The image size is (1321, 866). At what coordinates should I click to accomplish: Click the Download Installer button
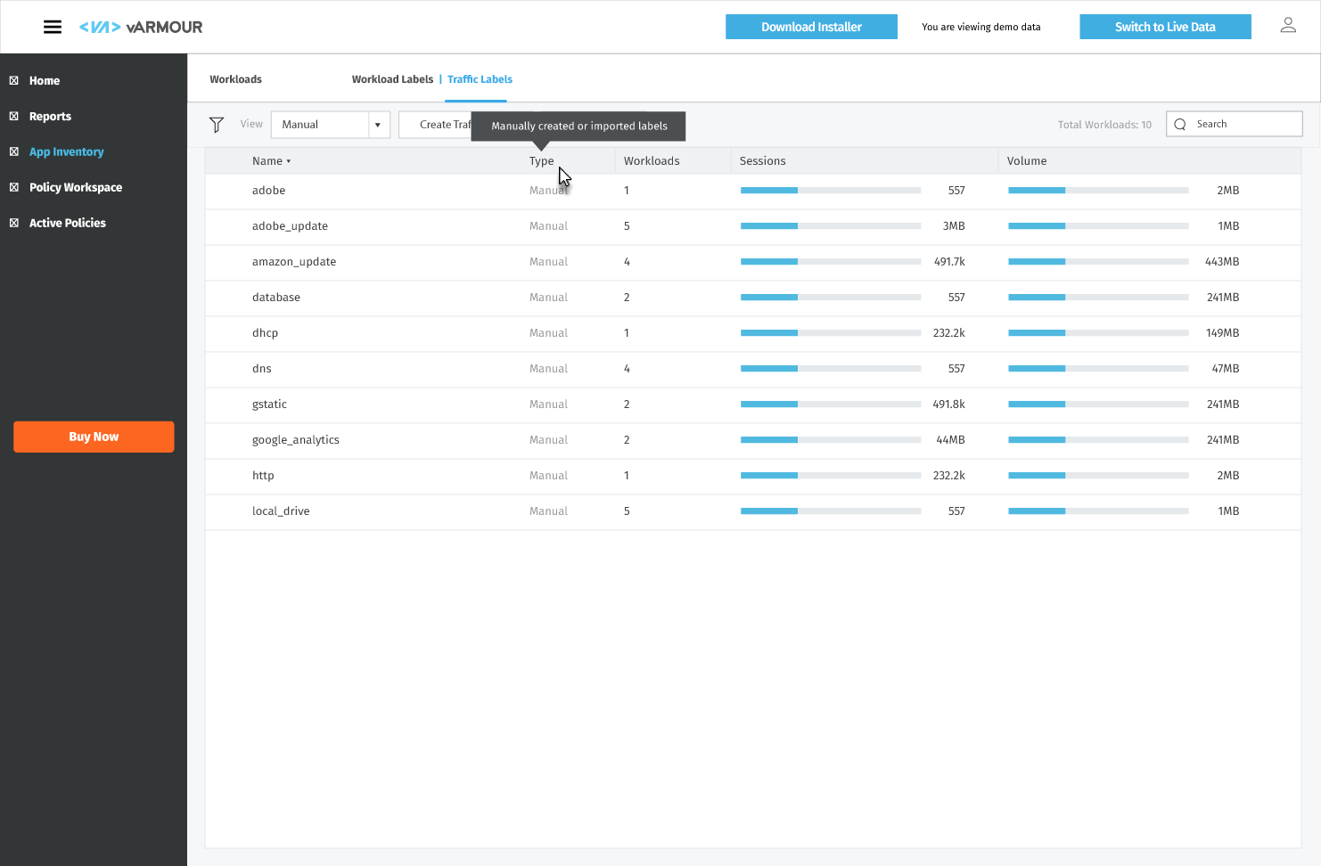(811, 27)
